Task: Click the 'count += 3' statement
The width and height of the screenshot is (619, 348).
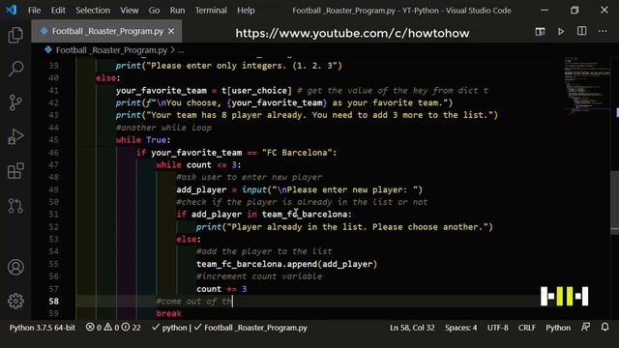Action: (x=221, y=289)
